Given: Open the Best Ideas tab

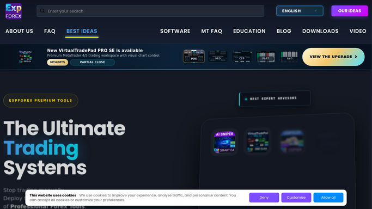Looking at the screenshot, I should pos(82,31).
